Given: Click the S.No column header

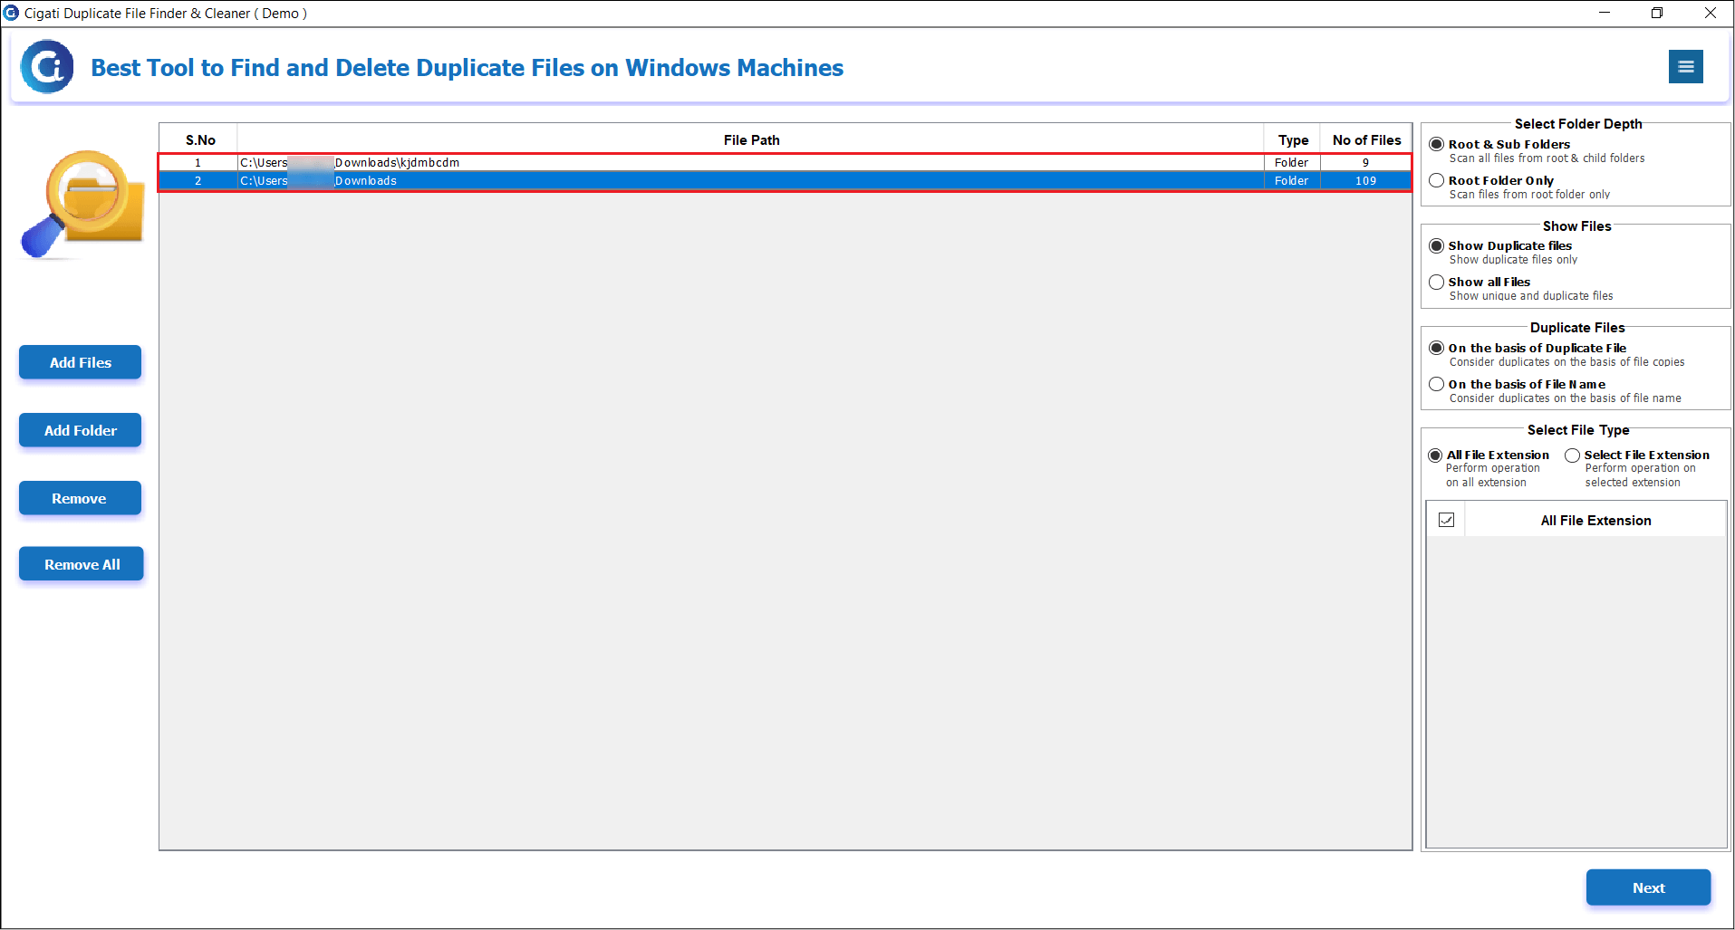Looking at the screenshot, I should pos(199,139).
